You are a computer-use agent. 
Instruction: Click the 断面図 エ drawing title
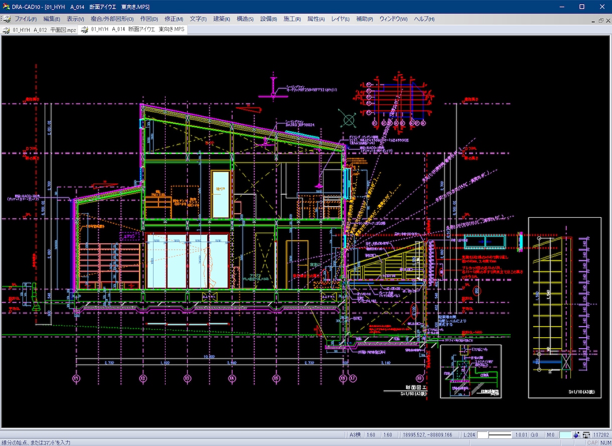click(x=416, y=387)
